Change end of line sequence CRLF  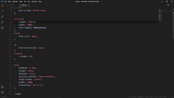(x=151, y=97)
